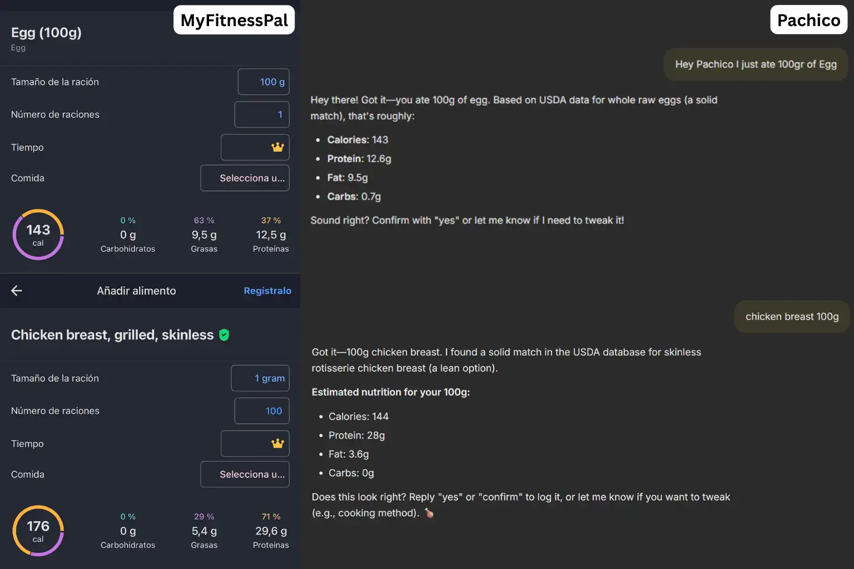Viewport: 854px width, 569px height.
Task: Click the 9,5 g Grasas value
Action: [204, 234]
